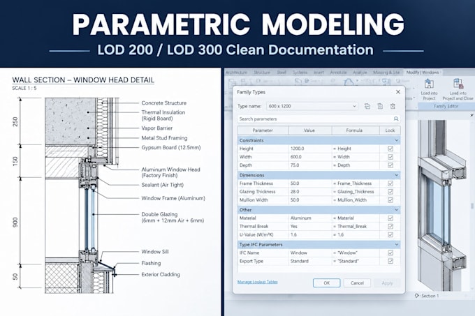Open the Systems ribbon tab
This screenshot has width=475, height=316.
(300, 73)
